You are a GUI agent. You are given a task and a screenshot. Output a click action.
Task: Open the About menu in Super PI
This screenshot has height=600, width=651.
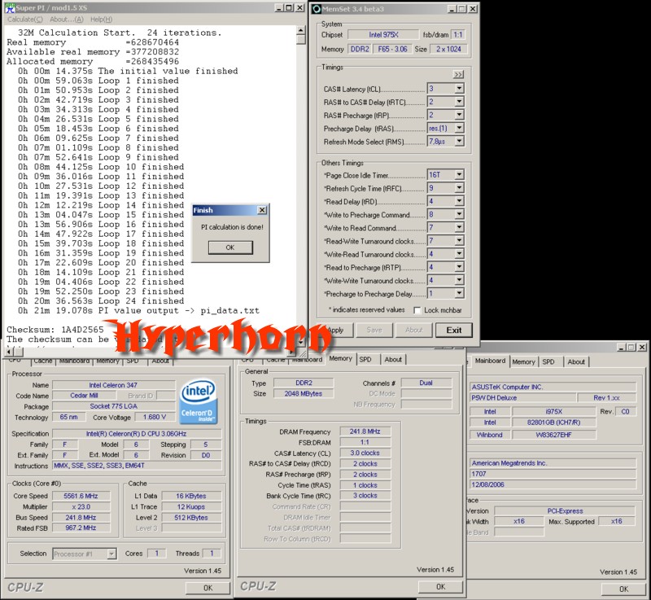click(67, 20)
